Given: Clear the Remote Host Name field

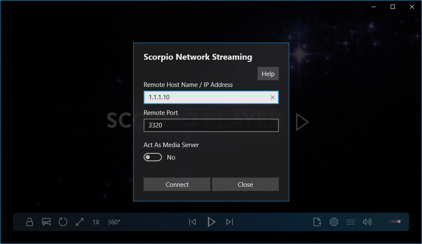Looking at the screenshot, I should [x=273, y=97].
